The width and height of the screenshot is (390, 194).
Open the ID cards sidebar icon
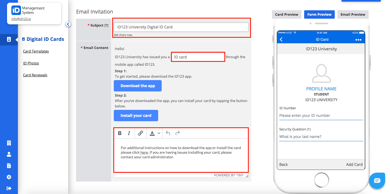coord(9,40)
